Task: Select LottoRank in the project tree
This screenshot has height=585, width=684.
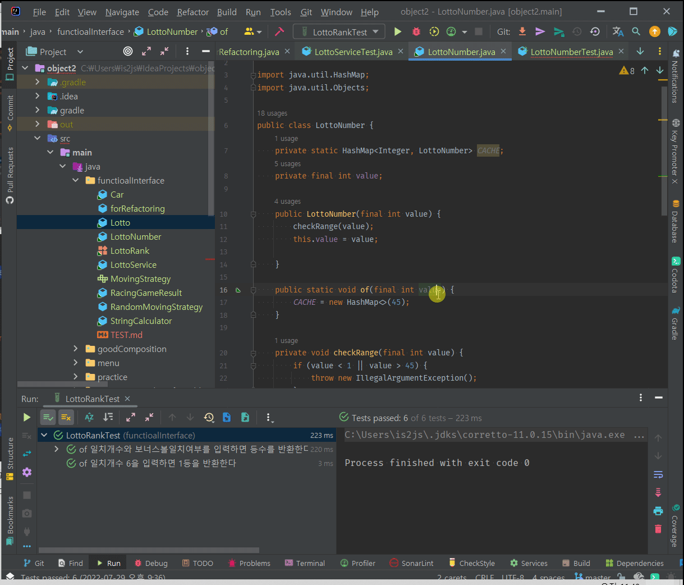Action: pyautogui.click(x=130, y=251)
